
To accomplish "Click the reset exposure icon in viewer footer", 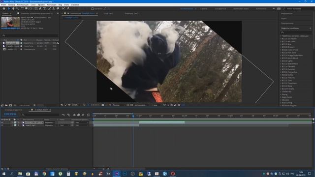I will point(179,105).
